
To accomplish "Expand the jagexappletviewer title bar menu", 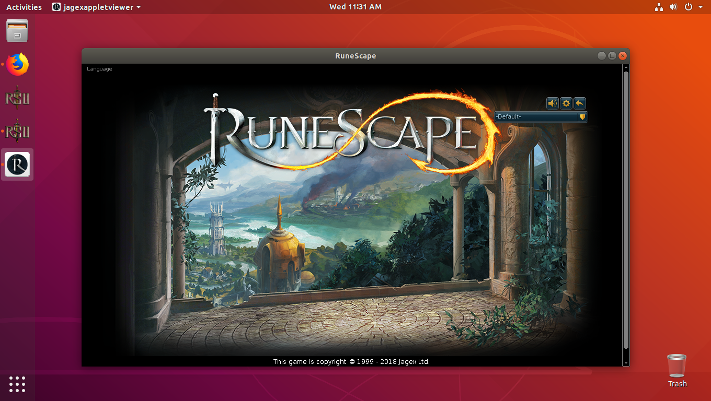I will tap(96, 7).
